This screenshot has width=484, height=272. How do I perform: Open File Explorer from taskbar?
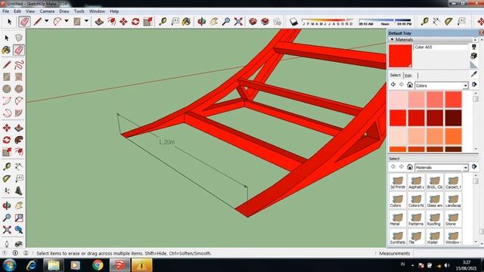54,265
